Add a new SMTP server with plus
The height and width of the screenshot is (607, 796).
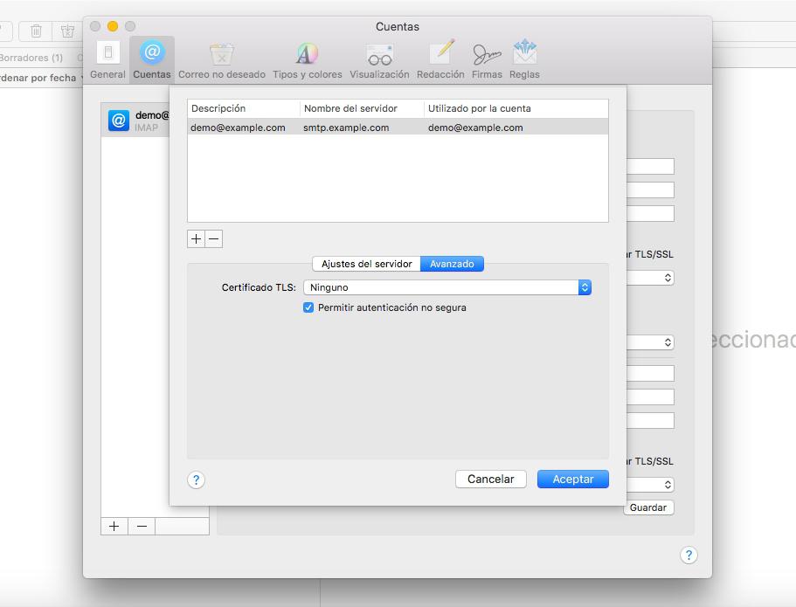196,238
